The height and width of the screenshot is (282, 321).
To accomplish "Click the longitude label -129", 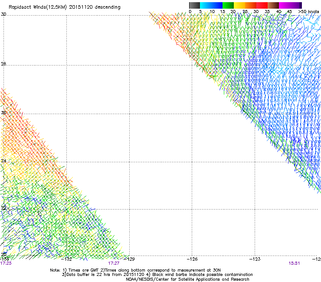I will [129, 259].
